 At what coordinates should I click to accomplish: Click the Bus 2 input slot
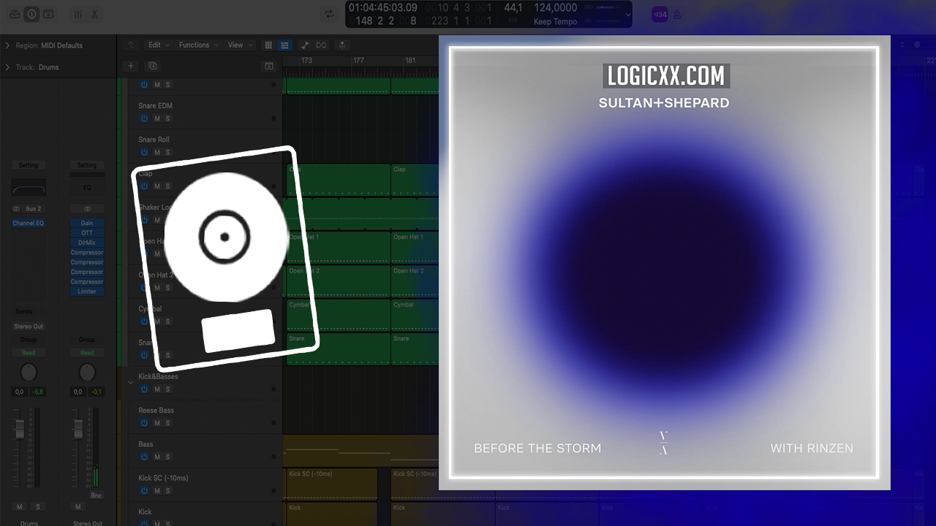(x=34, y=209)
